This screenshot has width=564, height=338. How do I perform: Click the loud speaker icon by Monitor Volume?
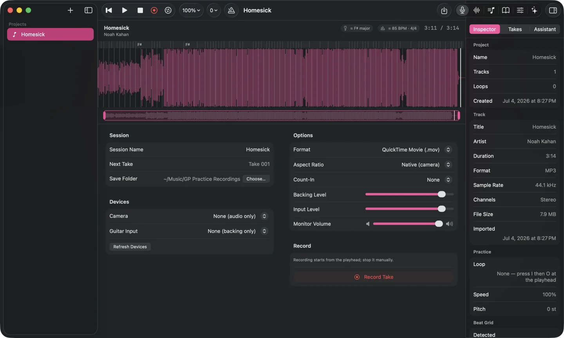[449, 224]
